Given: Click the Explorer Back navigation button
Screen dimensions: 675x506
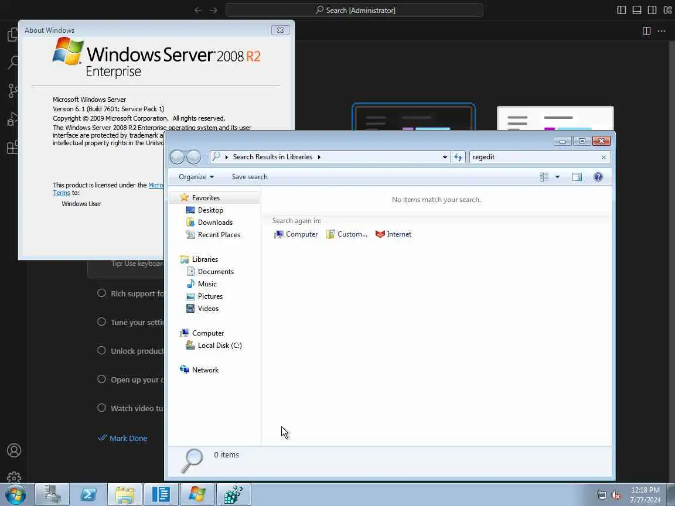Looking at the screenshot, I should [177, 157].
